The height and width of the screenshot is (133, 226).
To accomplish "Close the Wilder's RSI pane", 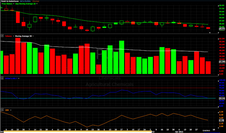I will (x=2, y=78).
